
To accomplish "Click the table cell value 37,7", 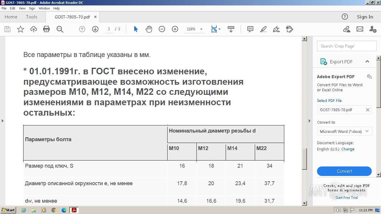I will 269,183.
